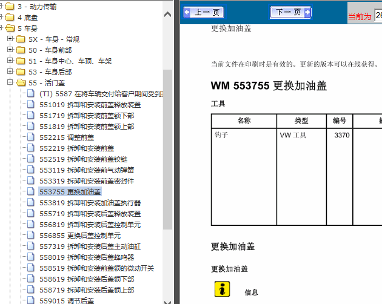This screenshot has width=382, height=304.
Task: Click document icon for 552219 entry
Action: click(x=31, y=148)
